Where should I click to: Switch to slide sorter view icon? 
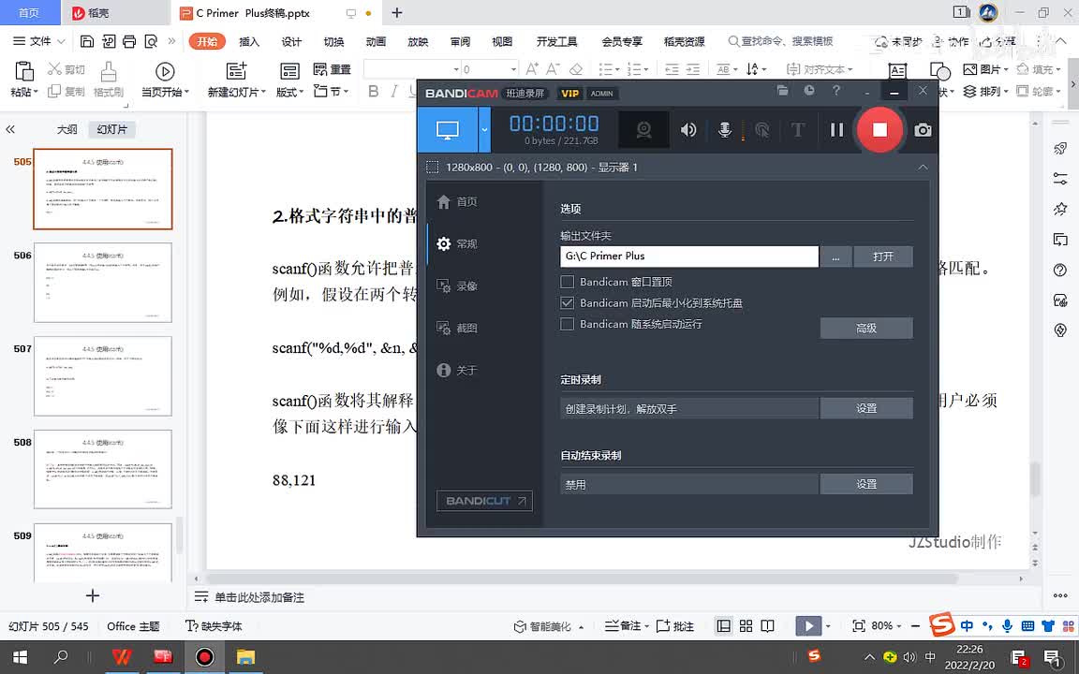[x=746, y=626]
